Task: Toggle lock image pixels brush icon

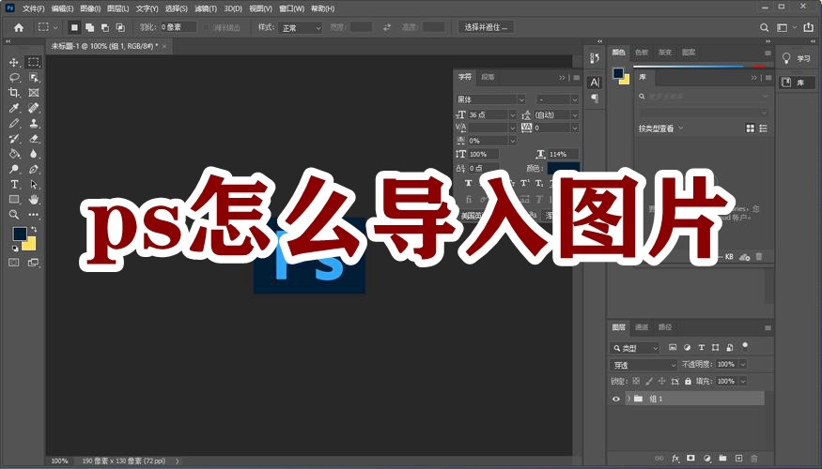Action: pyautogui.click(x=649, y=382)
